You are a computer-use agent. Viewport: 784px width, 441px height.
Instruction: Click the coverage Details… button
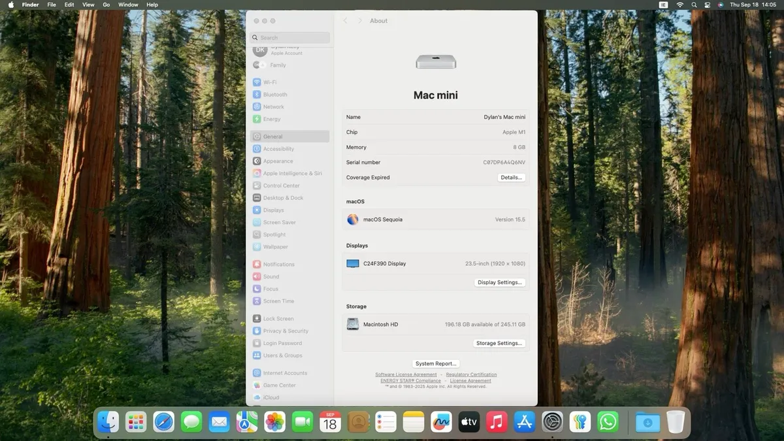[x=511, y=178]
